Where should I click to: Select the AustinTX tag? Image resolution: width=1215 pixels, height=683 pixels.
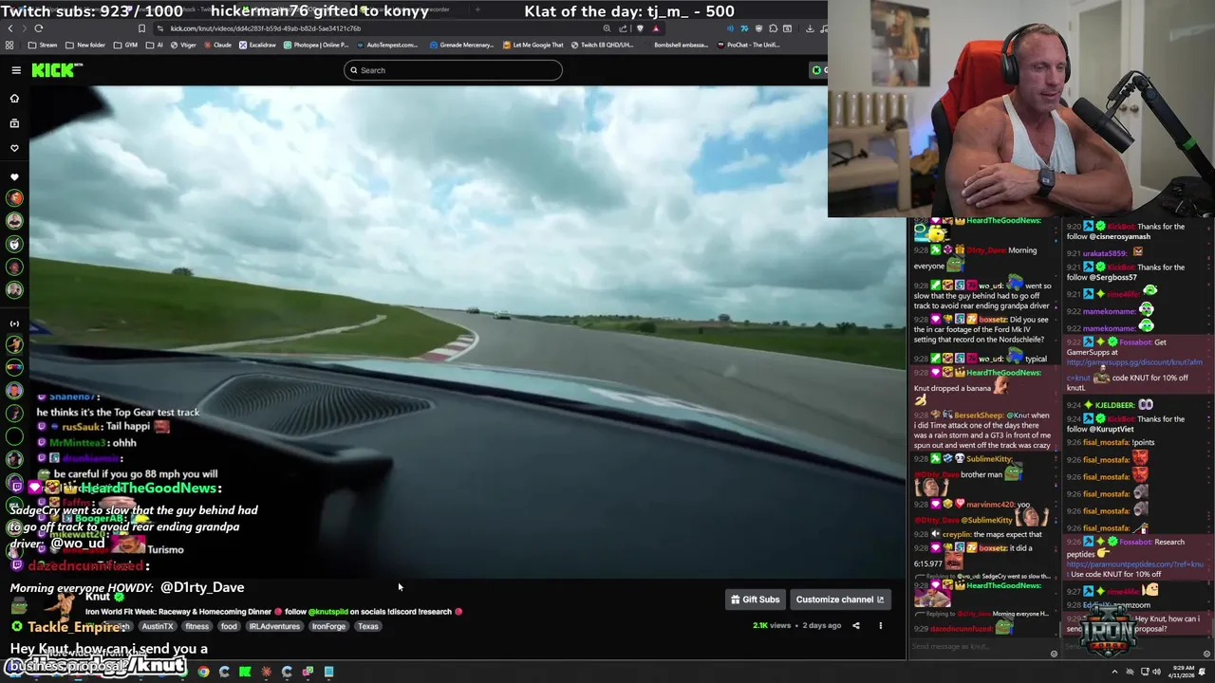(x=158, y=626)
